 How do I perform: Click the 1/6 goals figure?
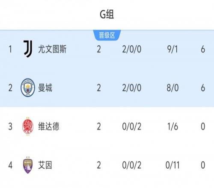pos(172,126)
